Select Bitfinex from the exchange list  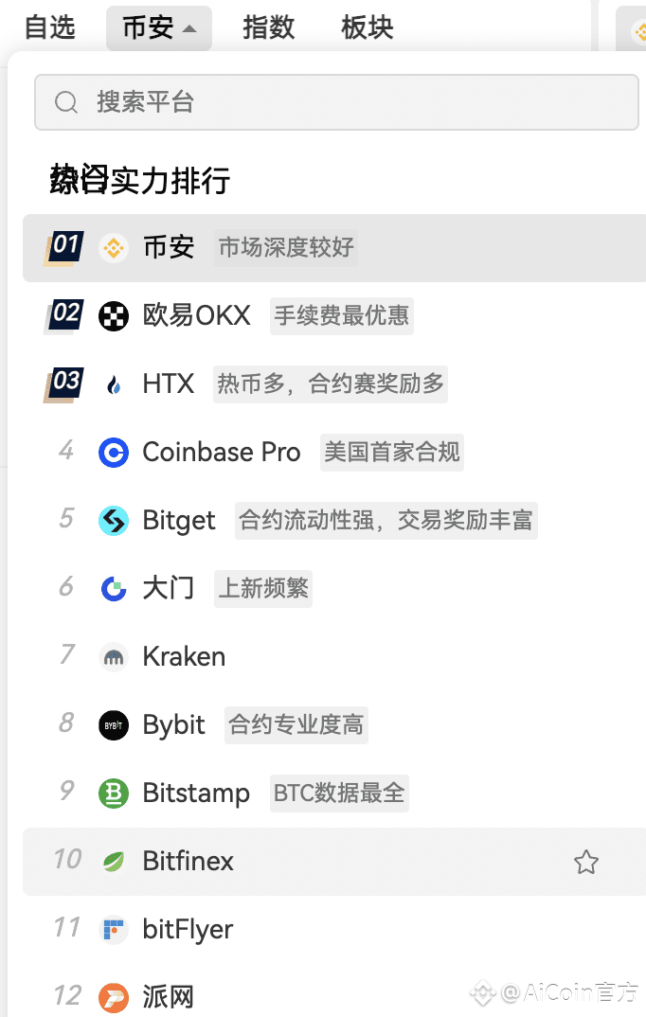click(188, 862)
